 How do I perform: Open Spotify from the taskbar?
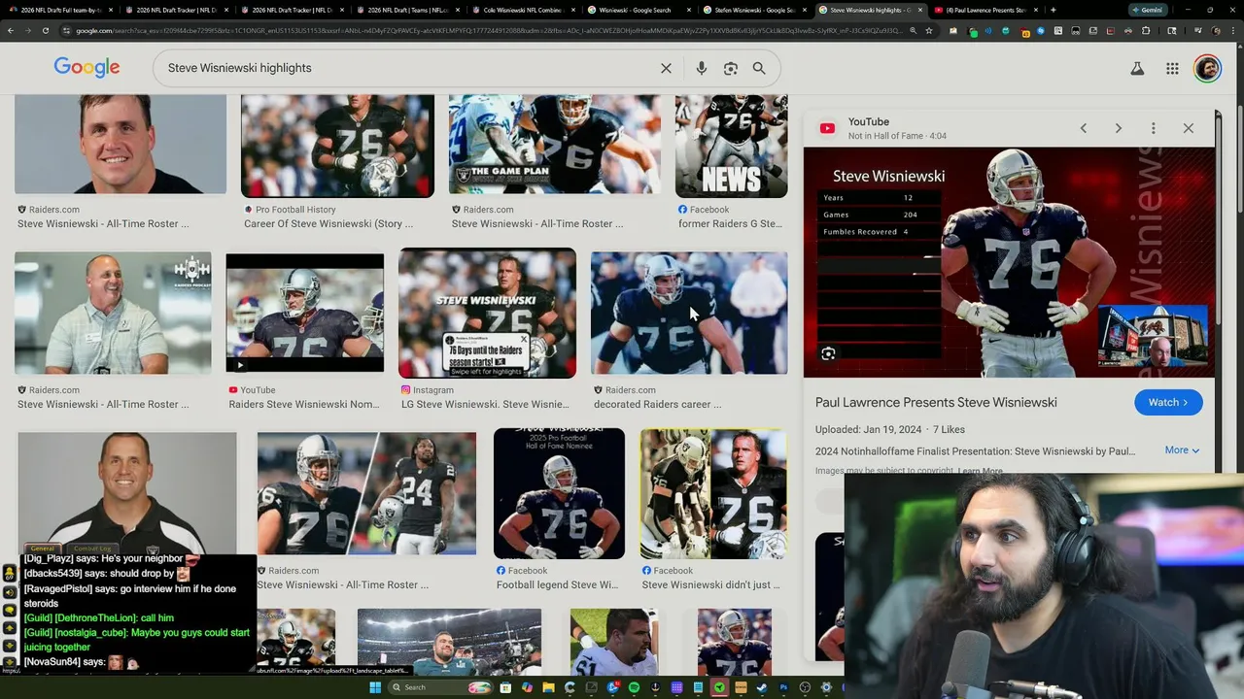click(634, 687)
